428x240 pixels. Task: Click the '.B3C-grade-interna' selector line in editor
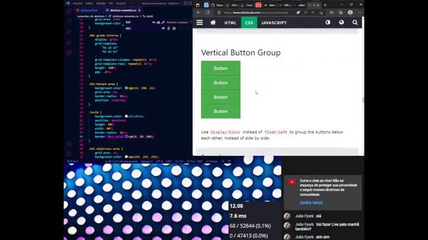[x=105, y=35]
